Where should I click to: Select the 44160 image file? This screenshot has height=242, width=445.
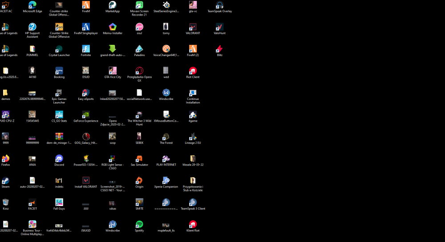[32, 71]
